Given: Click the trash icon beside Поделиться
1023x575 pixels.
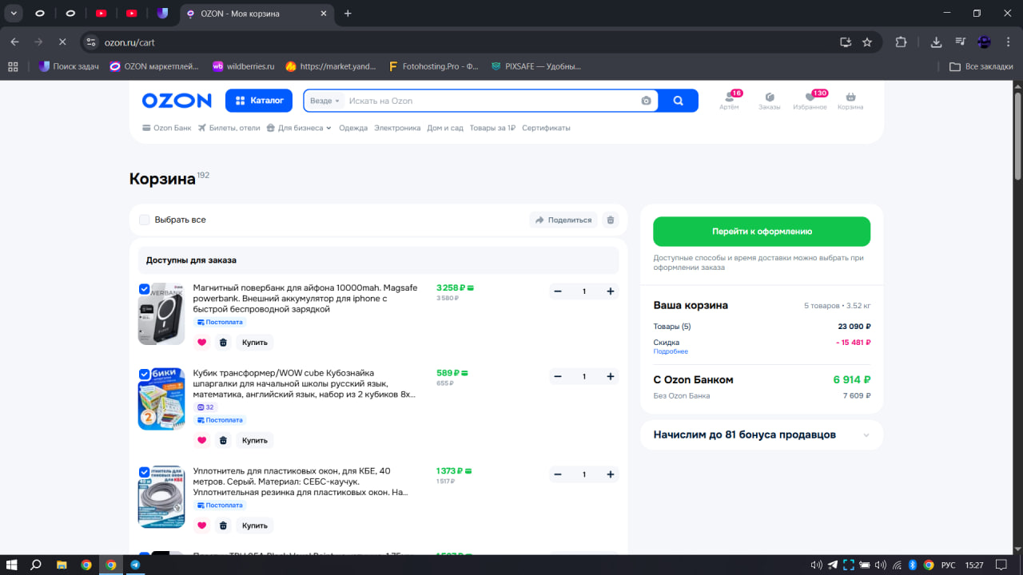Looking at the screenshot, I should coord(611,220).
